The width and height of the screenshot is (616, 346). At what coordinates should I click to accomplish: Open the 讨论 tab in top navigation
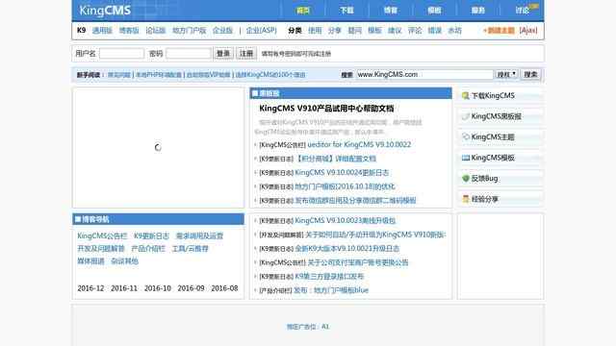[522, 11]
